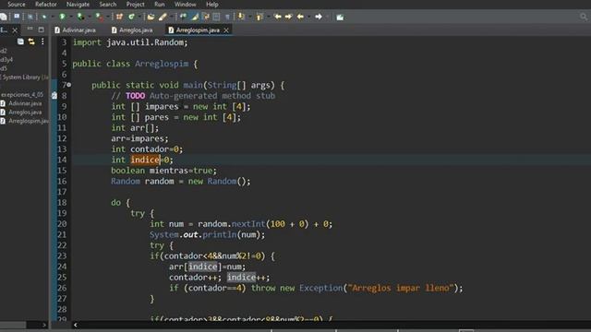
Task: Select excepciones_4_05 package in tree
Action: point(22,94)
